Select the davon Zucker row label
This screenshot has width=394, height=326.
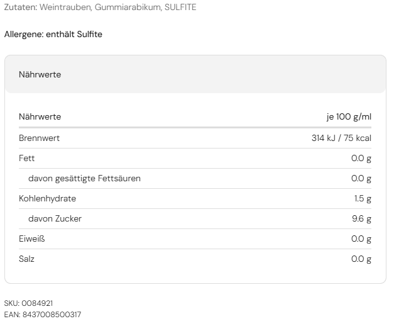tap(55, 219)
